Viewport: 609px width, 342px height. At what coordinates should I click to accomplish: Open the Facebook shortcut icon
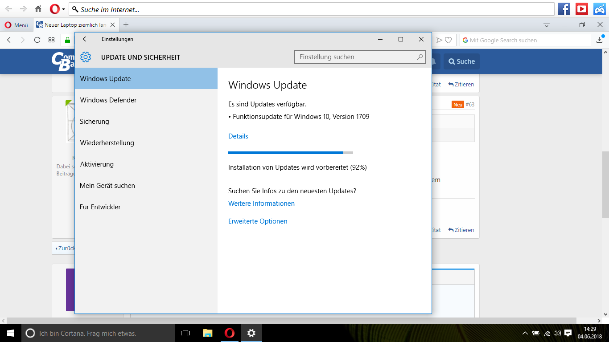tap(564, 8)
